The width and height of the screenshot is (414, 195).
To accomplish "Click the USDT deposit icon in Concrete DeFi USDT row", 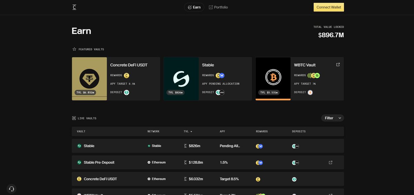I will point(294,179).
